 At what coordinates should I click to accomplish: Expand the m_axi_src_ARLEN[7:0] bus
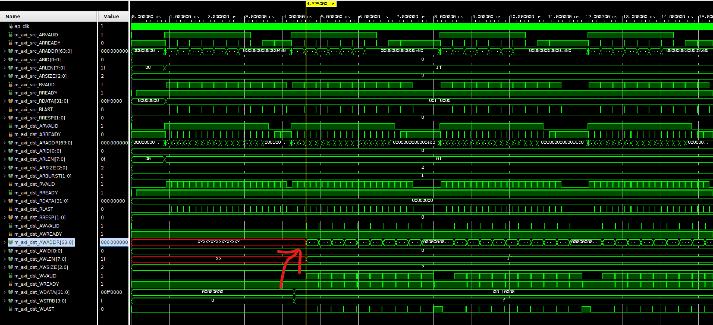[x=5, y=68]
